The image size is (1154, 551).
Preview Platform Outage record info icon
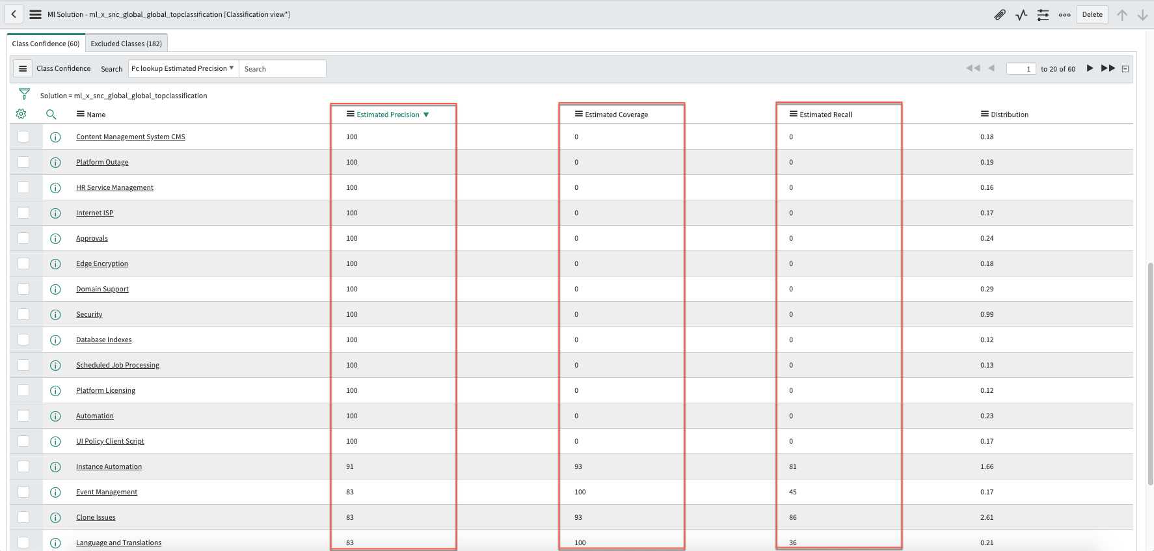click(x=55, y=162)
